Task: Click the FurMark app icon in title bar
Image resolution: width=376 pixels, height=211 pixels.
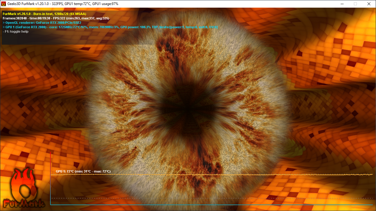Action: pyautogui.click(x=4, y=4)
